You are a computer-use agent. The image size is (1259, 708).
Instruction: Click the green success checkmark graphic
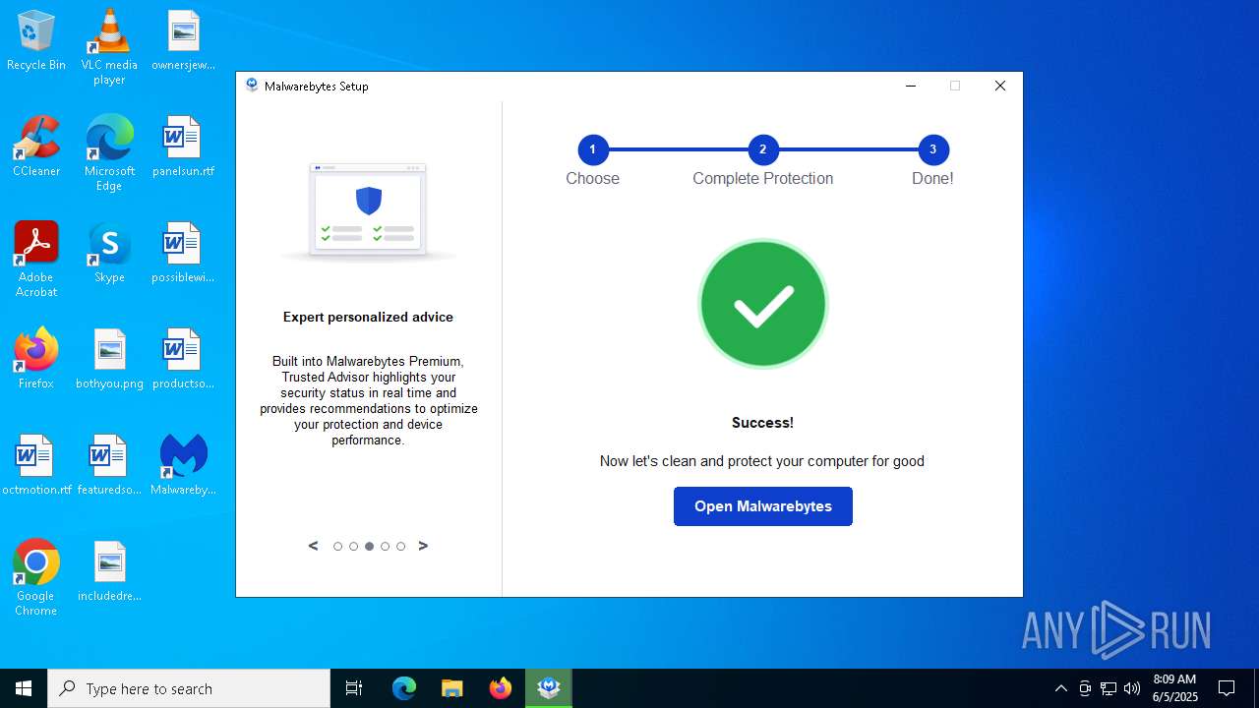point(762,304)
